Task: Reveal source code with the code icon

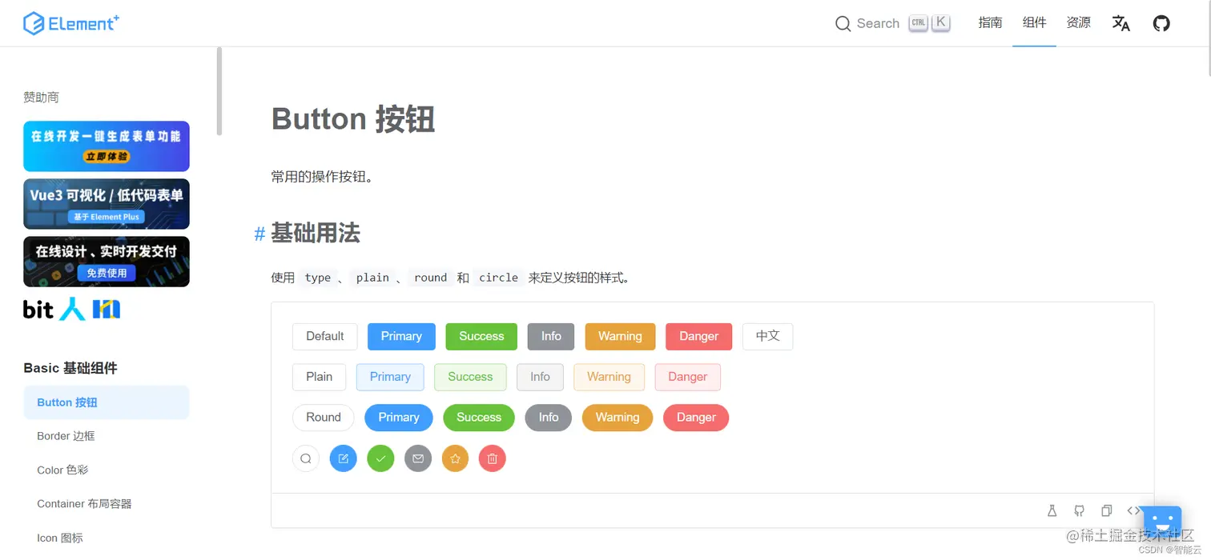Action: (1133, 510)
